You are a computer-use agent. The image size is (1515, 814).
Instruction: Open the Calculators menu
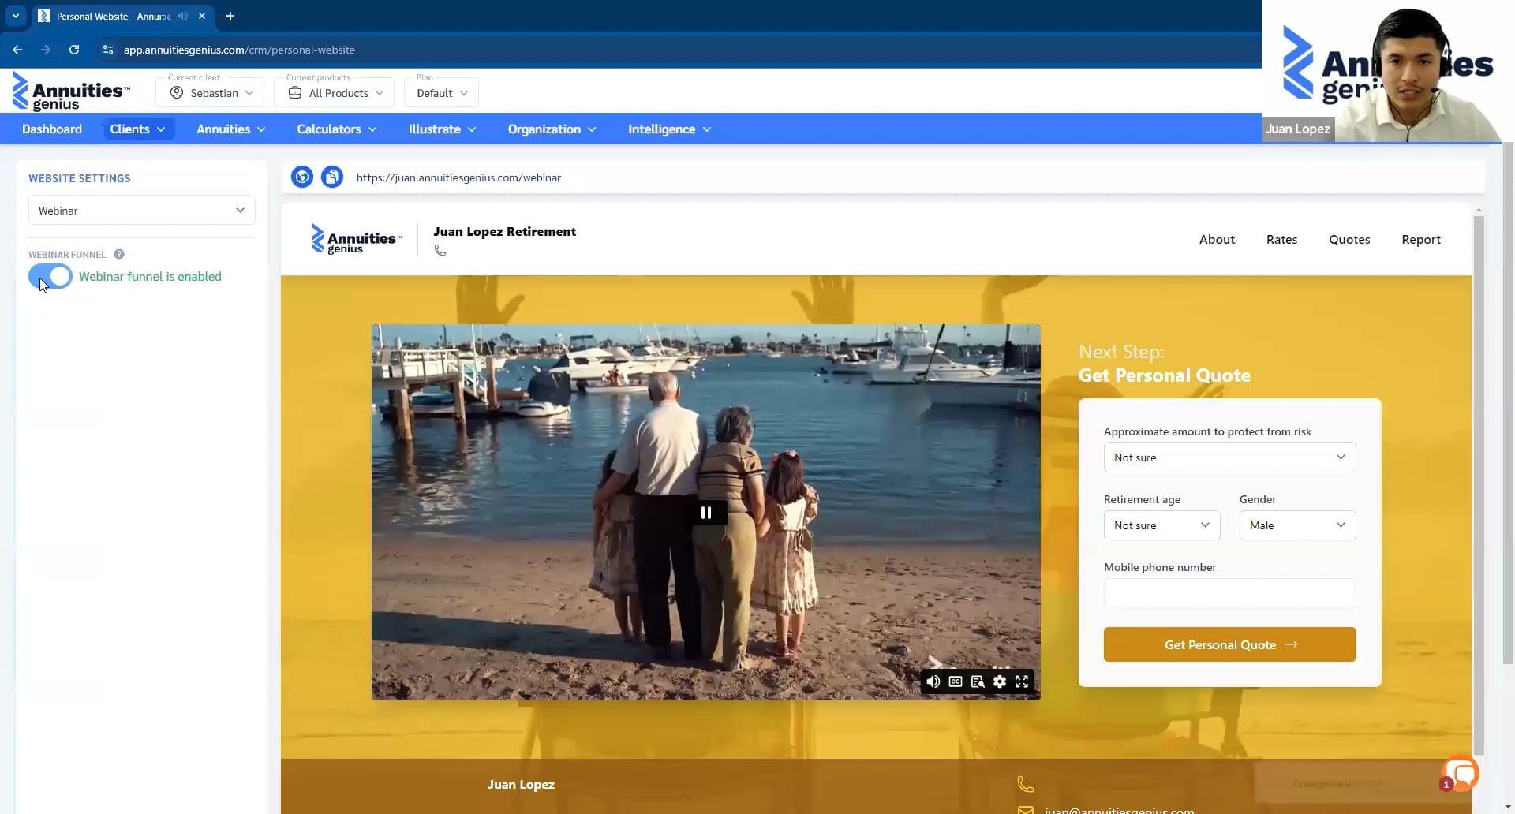pos(335,129)
